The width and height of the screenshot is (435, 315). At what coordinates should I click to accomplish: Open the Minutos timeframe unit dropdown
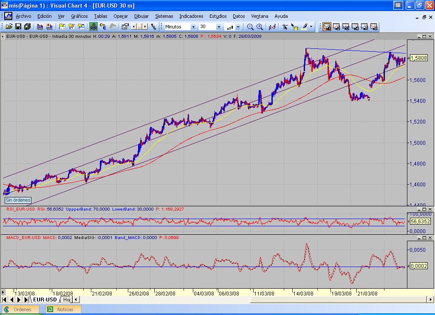pyautogui.click(x=193, y=27)
